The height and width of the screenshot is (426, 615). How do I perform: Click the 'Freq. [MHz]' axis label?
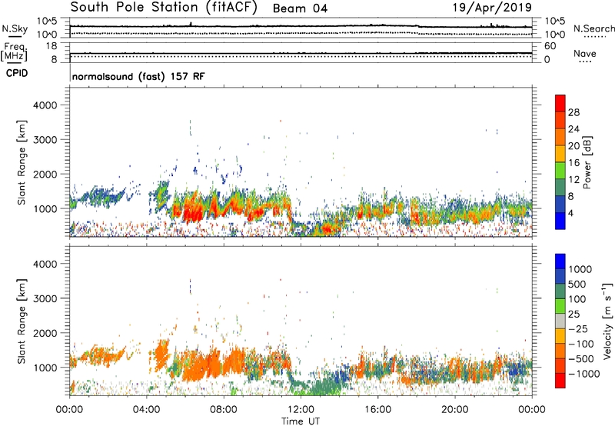click(14, 52)
